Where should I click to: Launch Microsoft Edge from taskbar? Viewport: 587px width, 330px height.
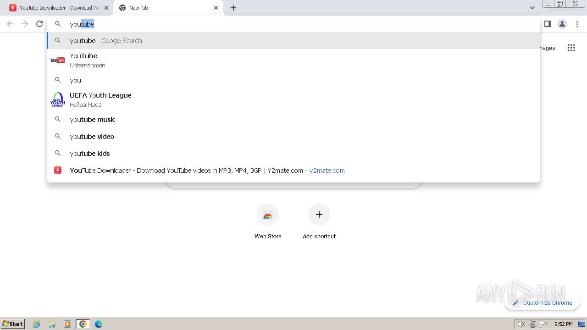pyautogui.click(x=99, y=324)
